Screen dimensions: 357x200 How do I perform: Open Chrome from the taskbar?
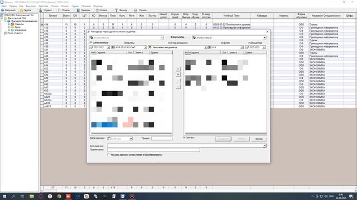[x=59, y=196]
